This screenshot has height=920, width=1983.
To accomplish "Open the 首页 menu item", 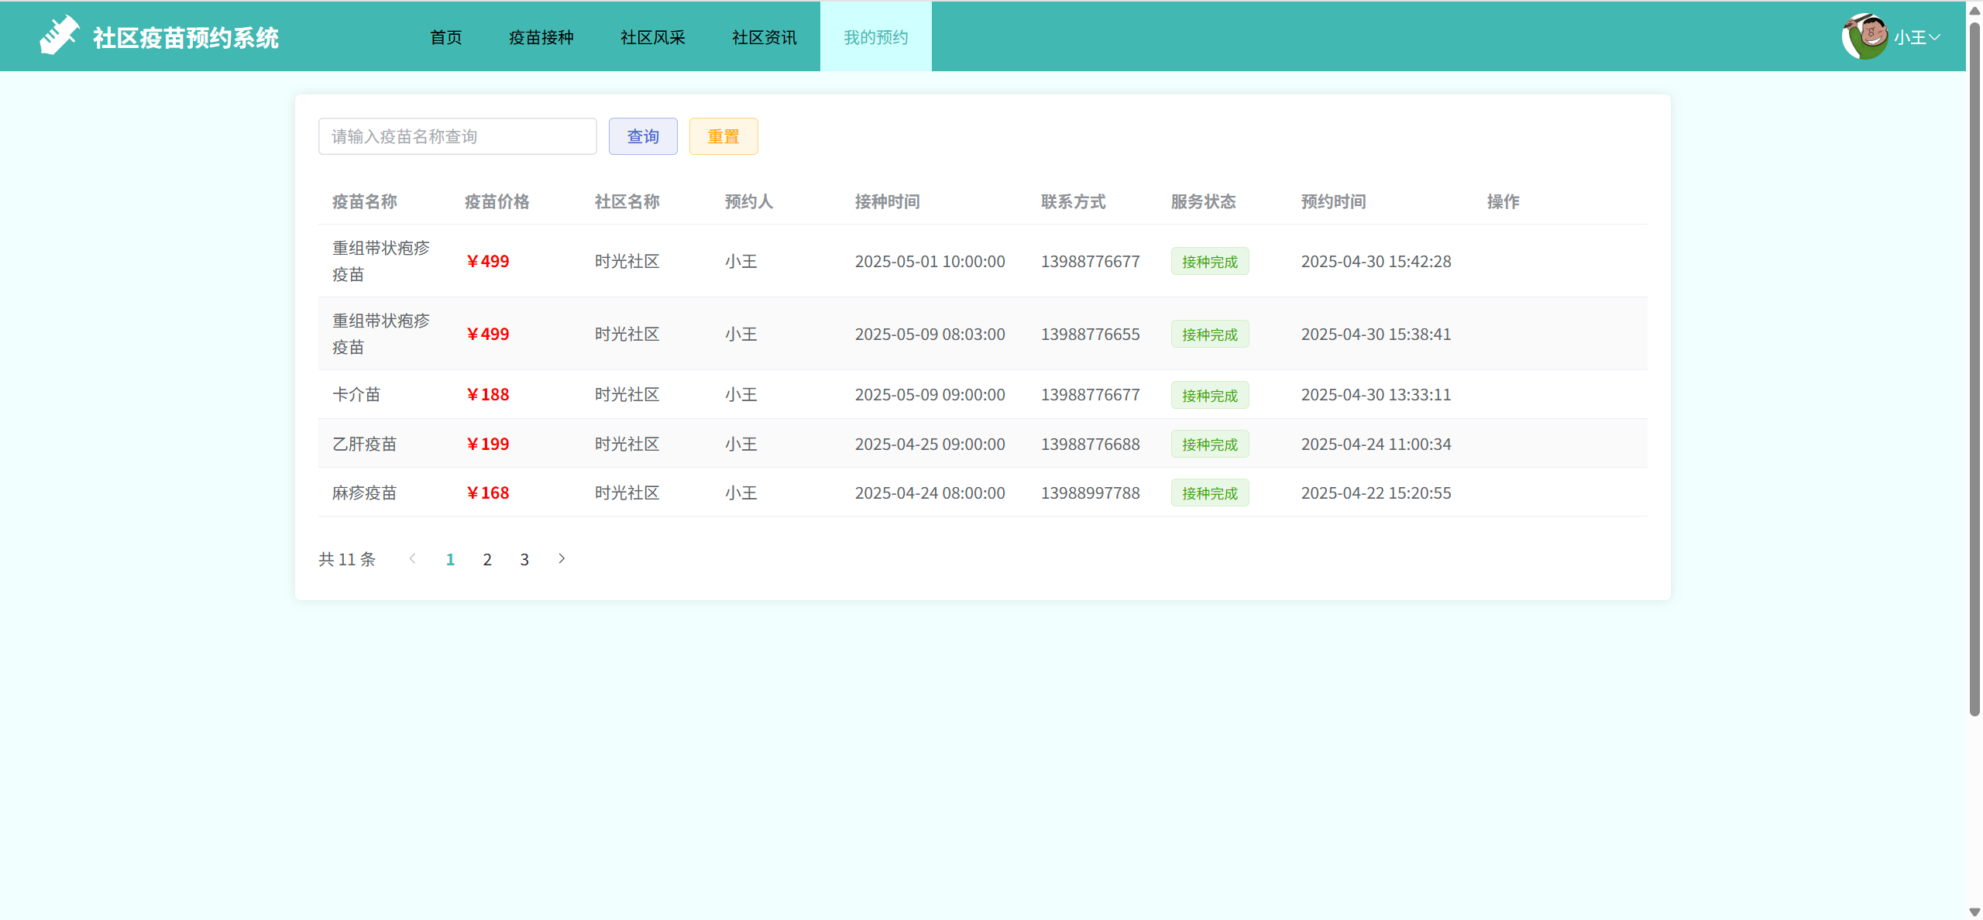I will coord(445,37).
